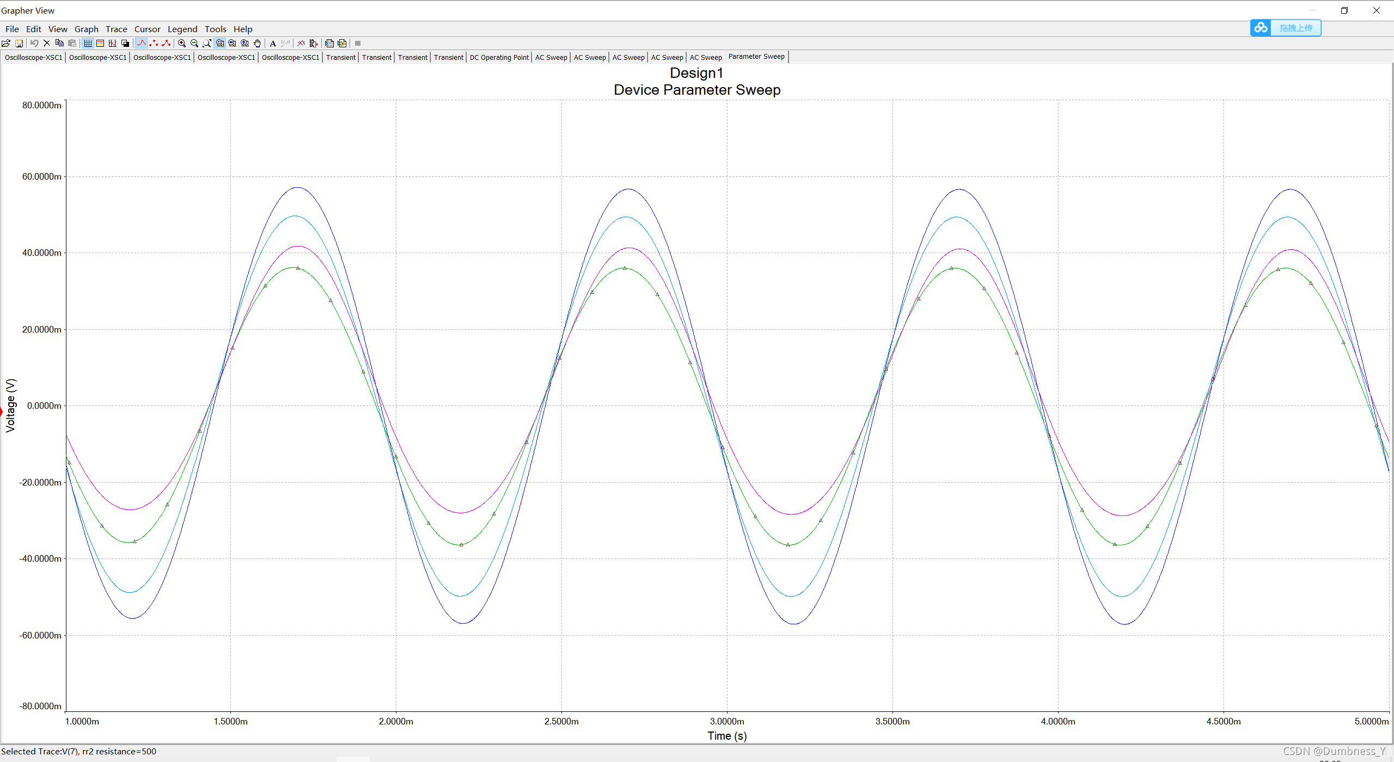
Task: Toggle the show legend button
Action: [x=100, y=44]
